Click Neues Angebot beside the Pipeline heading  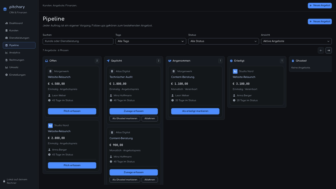(x=320, y=22)
